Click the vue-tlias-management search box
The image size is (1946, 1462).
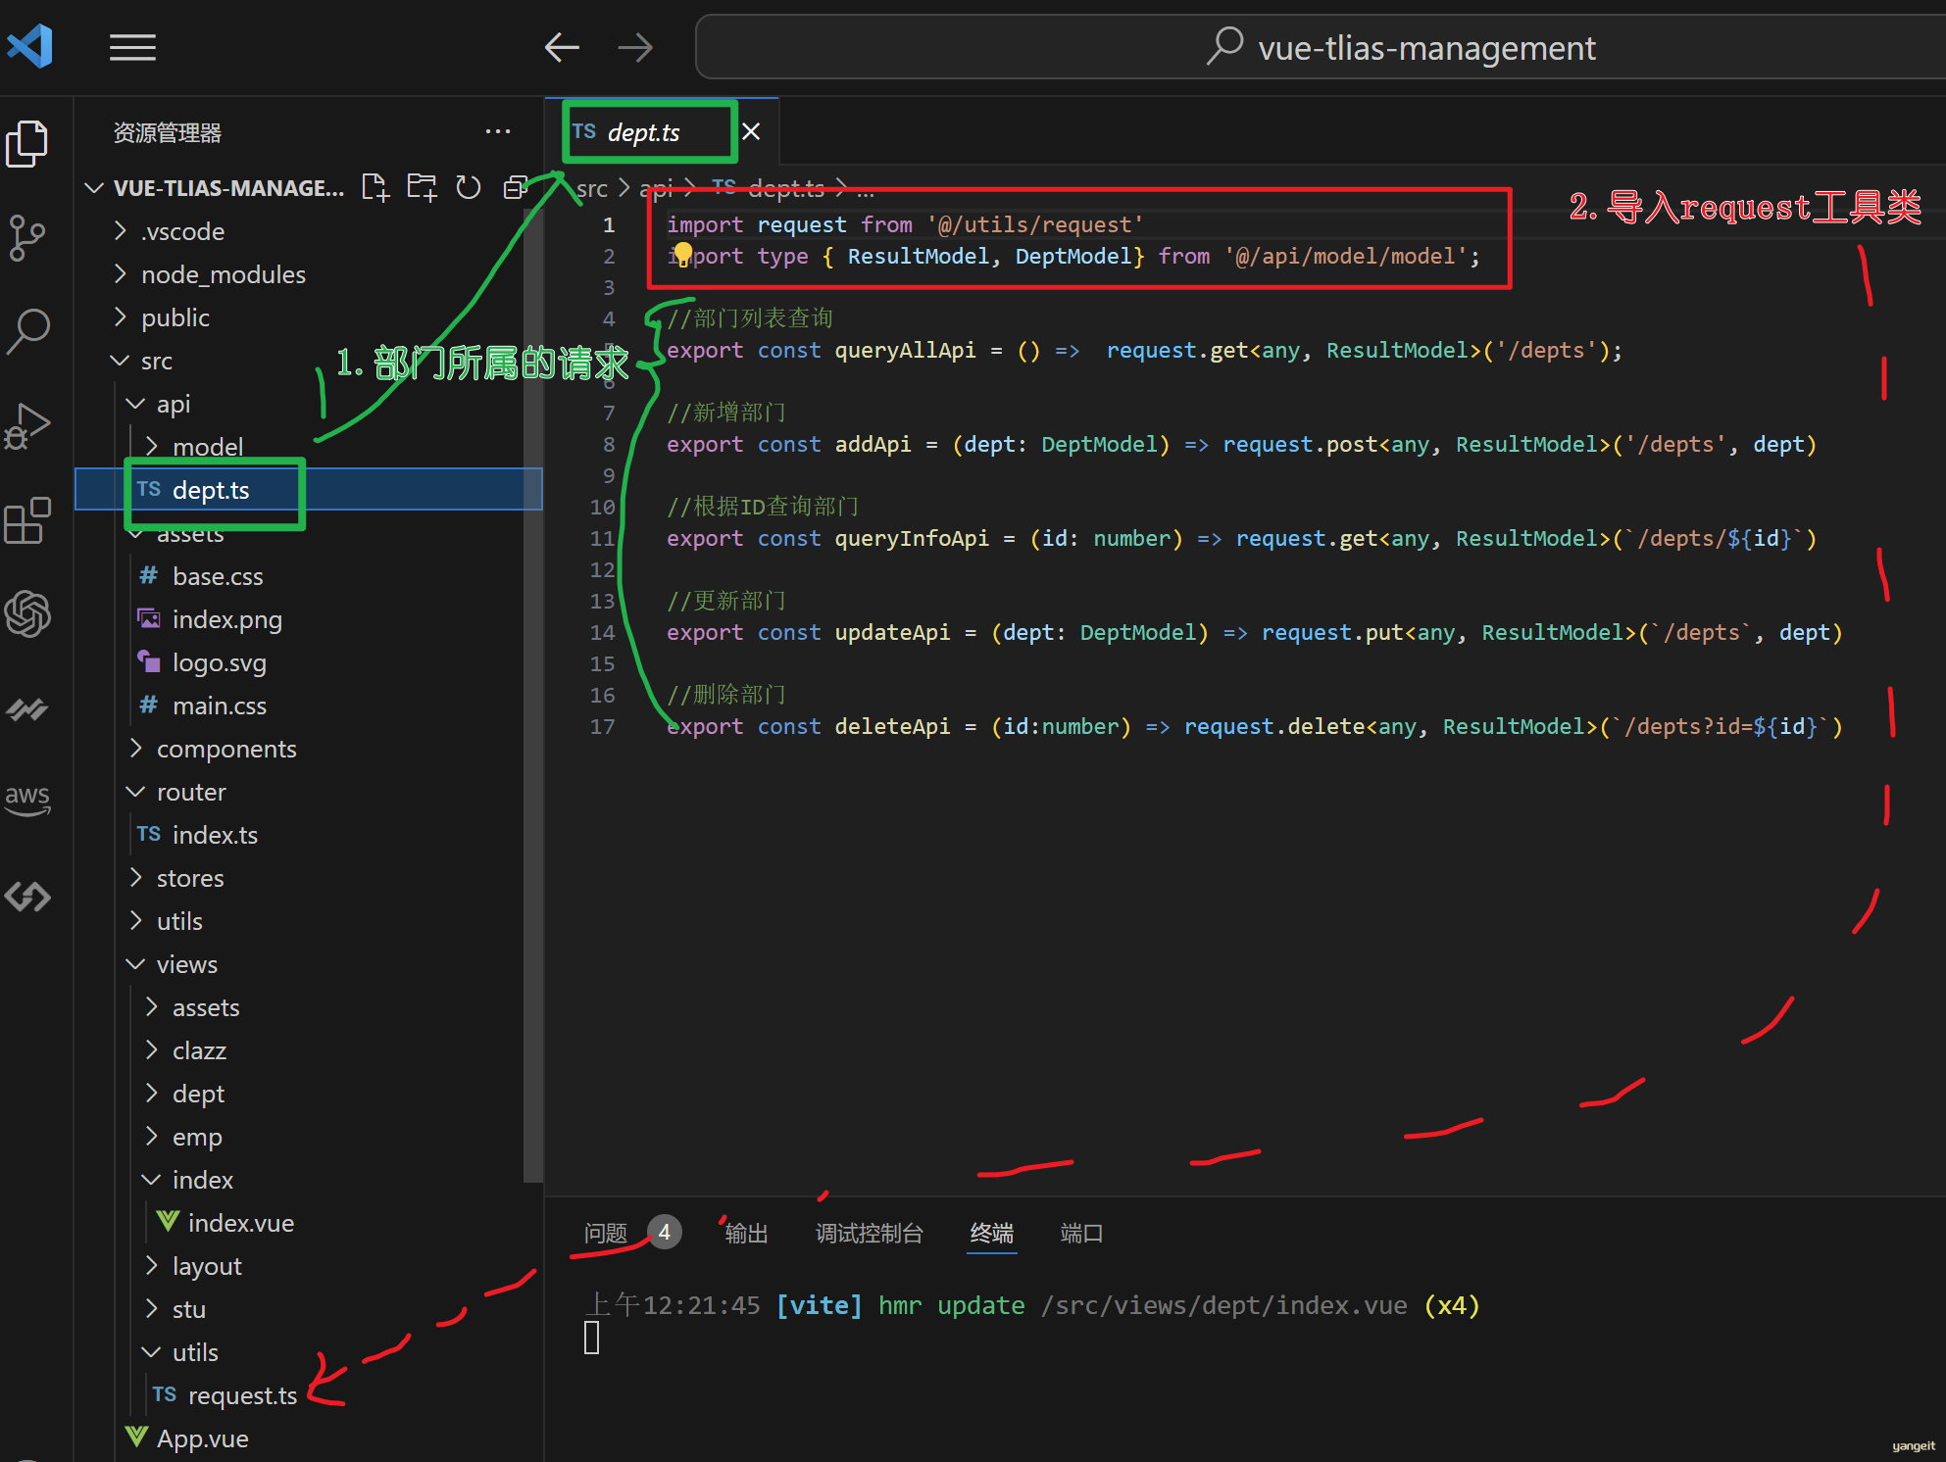pos(1320,47)
